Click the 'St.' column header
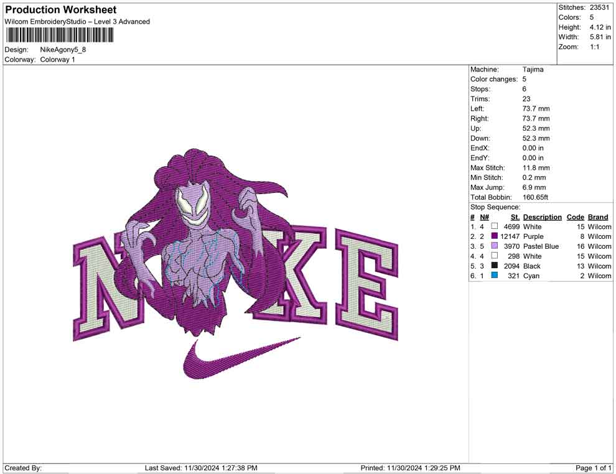Viewport: 616px width, 474px height. (x=515, y=217)
